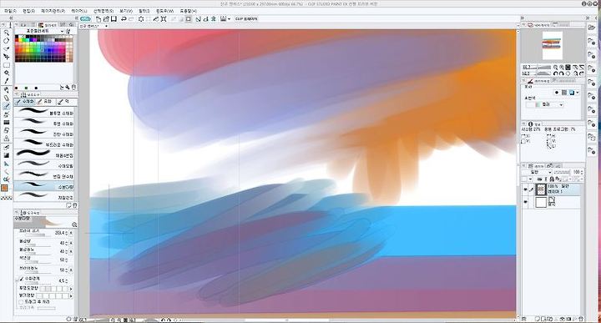Click the Navigator fit-to-screen icon
Viewport: 601px width, 323px height.
point(575,68)
